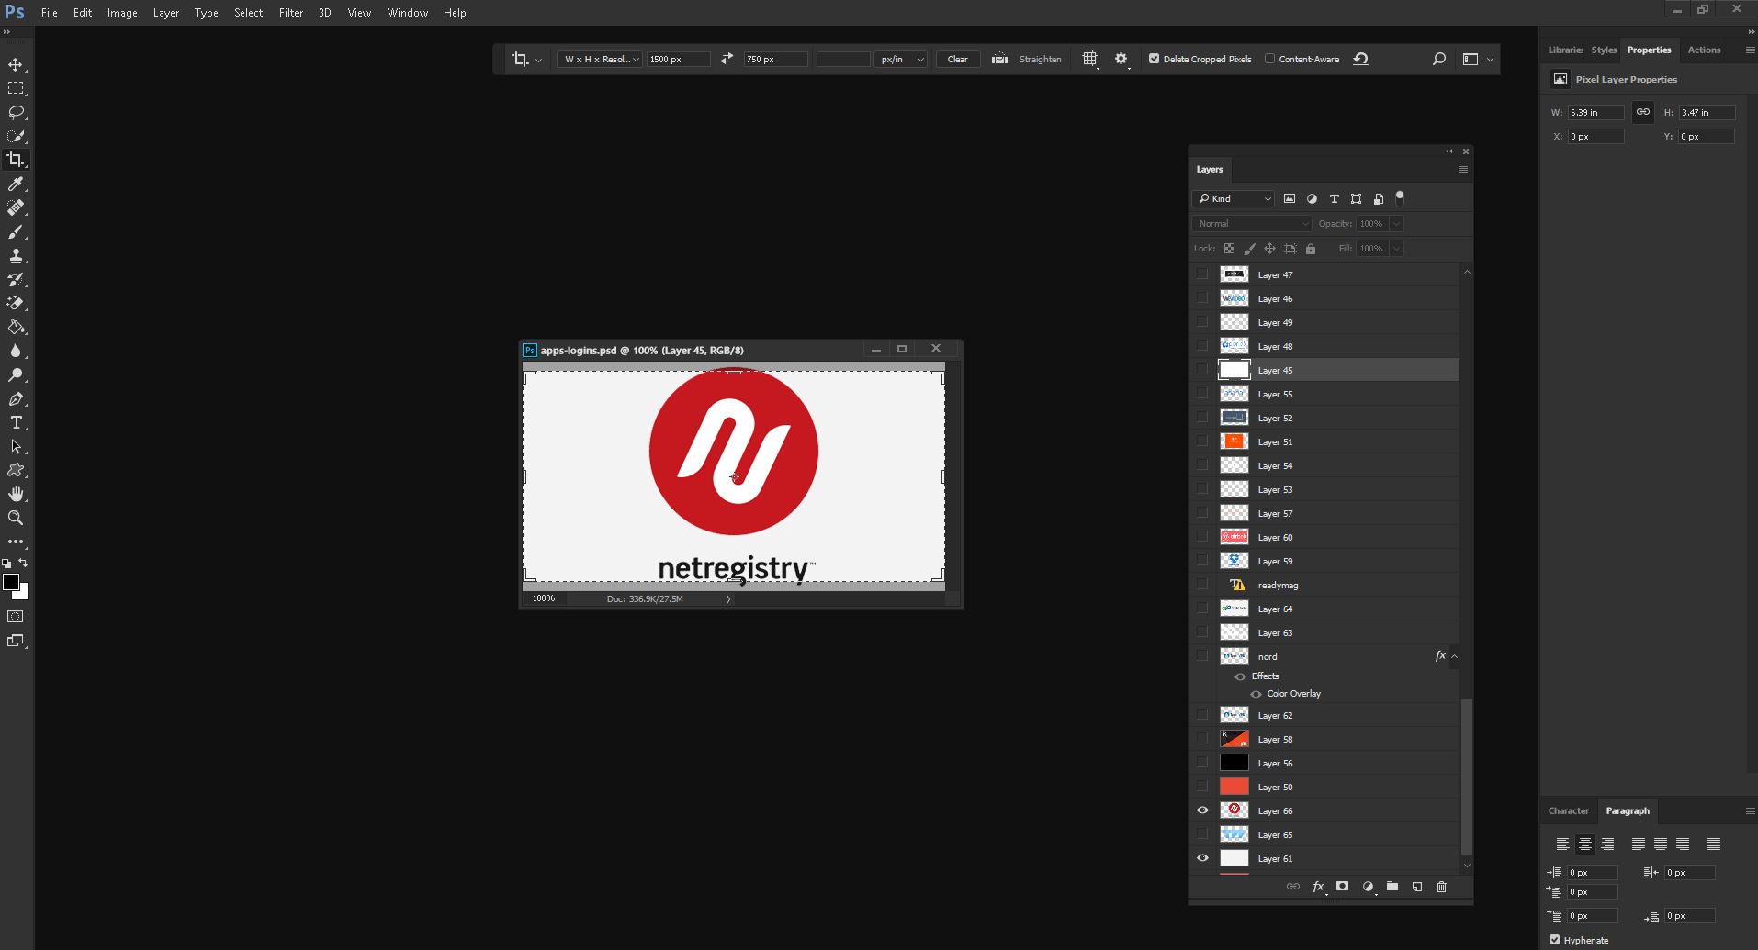Screen dimensions: 1758x950
Task: Link width and height in Properties
Action: [x=1642, y=112]
